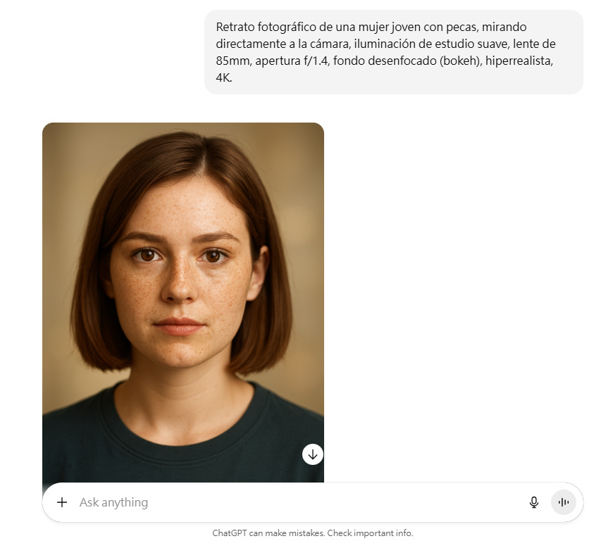Image resolution: width=613 pixels, height=541 pixels.
Task: Click the word hiperrealista in the prompt
Action: point(519,61)
